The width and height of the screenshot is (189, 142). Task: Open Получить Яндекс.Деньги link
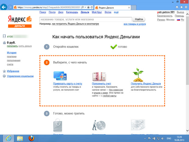(x=146, y=84)
